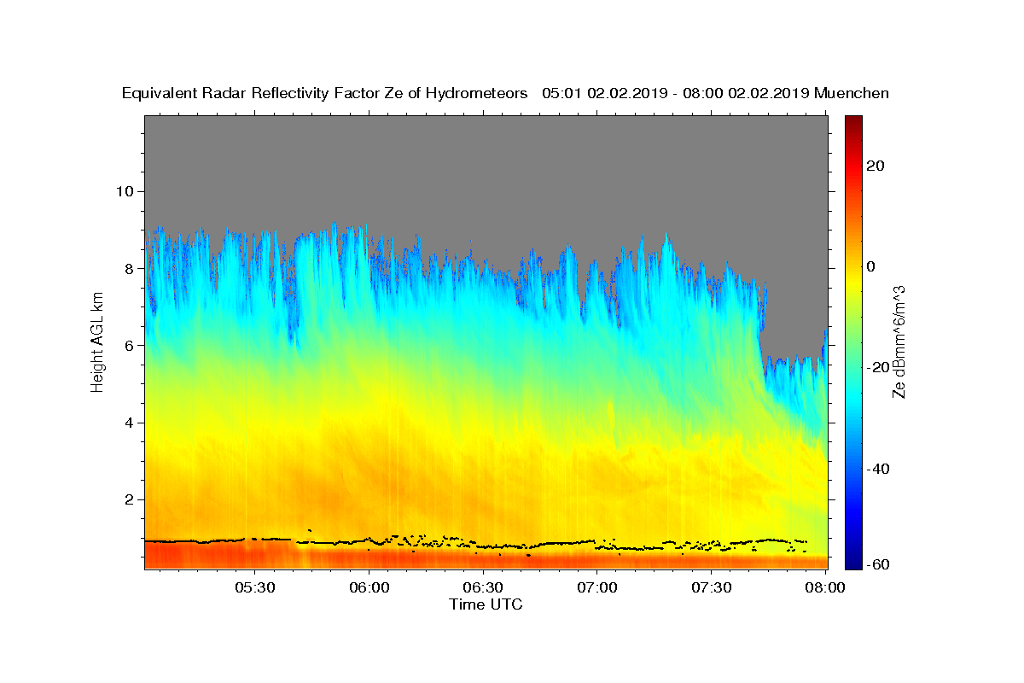Click the dark blue bottom of colorbar
Screen dimensions: 1024x683
(x=853, y=559)
